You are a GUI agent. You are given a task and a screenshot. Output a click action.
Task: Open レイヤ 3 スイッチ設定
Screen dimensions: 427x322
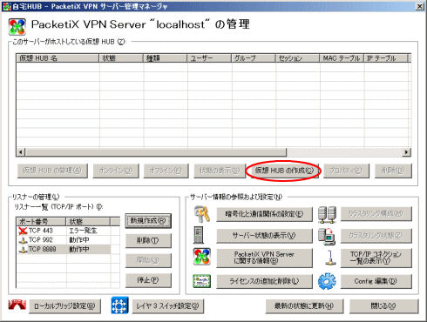pos(168,306)
